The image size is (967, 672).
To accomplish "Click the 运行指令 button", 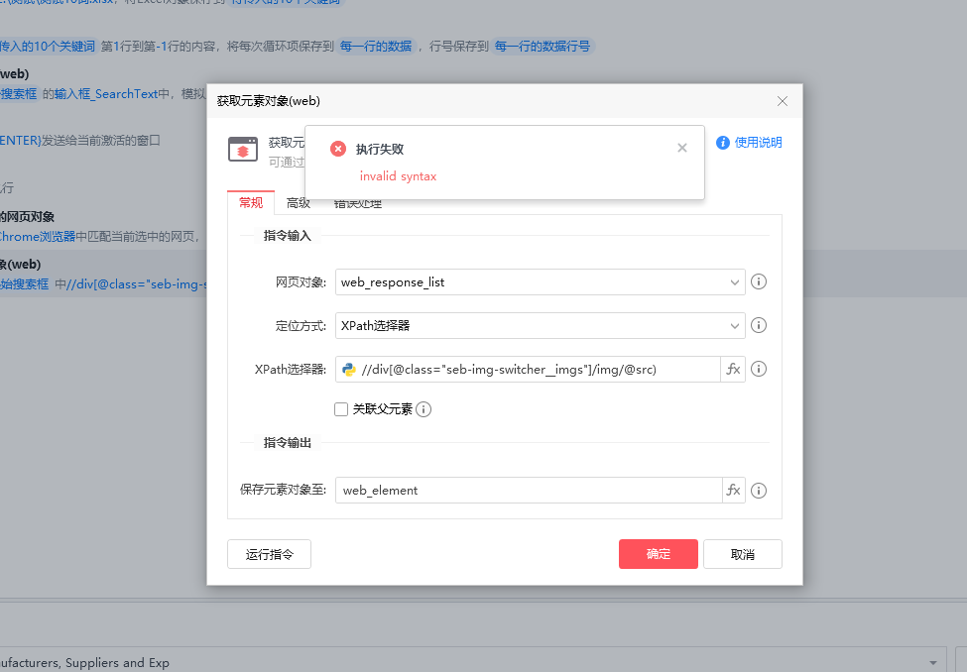I will [x=269, y=554].
